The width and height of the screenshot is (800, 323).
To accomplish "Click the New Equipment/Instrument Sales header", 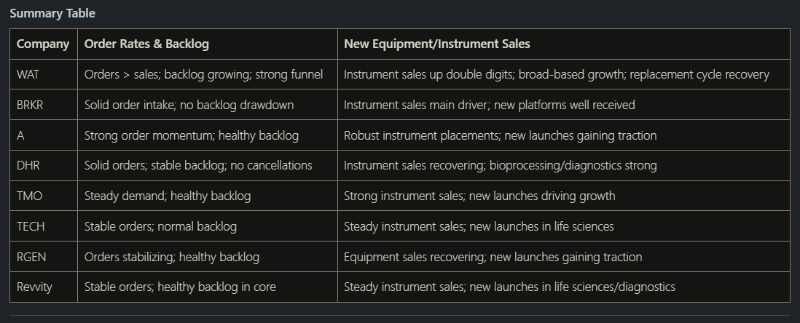I will [x=563, y=44].
